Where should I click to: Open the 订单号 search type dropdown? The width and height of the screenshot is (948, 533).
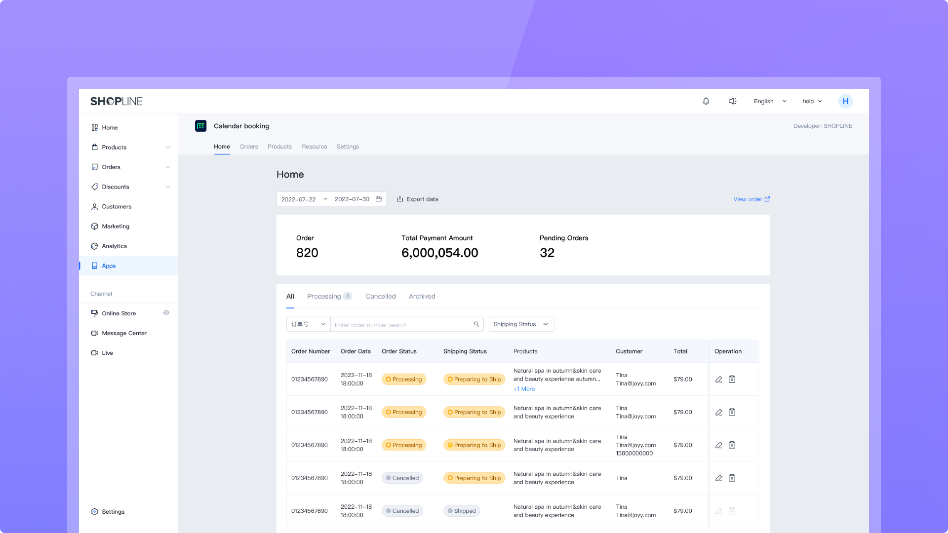click(x=308, y=324)
